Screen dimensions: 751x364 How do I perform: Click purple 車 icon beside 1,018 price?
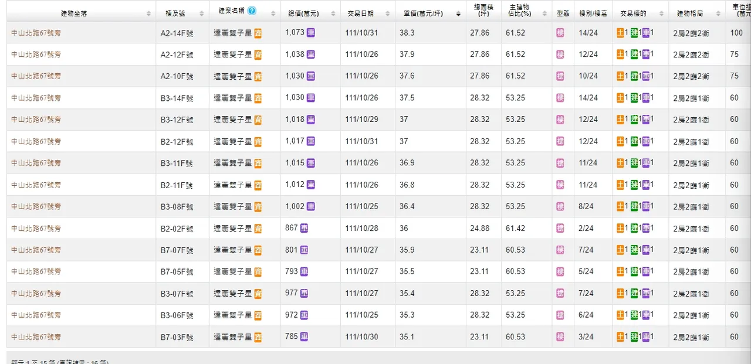point(311,120)
